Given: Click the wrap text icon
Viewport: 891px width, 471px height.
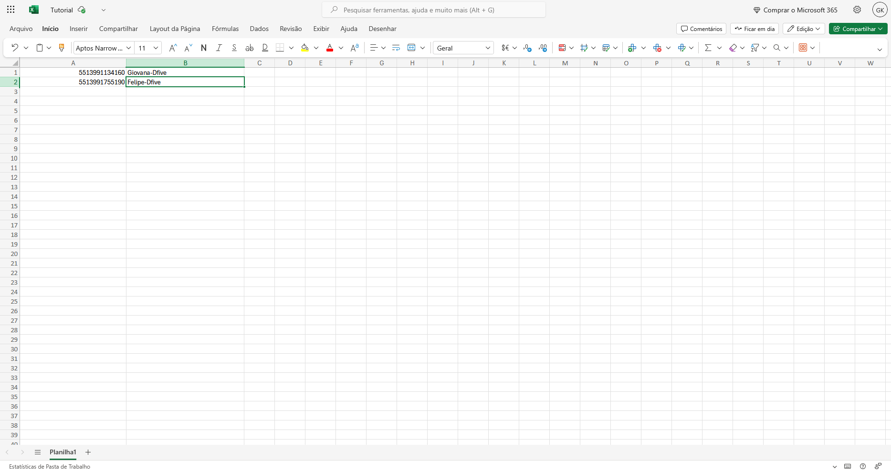Looking at the screenshot, I should 396,48.
